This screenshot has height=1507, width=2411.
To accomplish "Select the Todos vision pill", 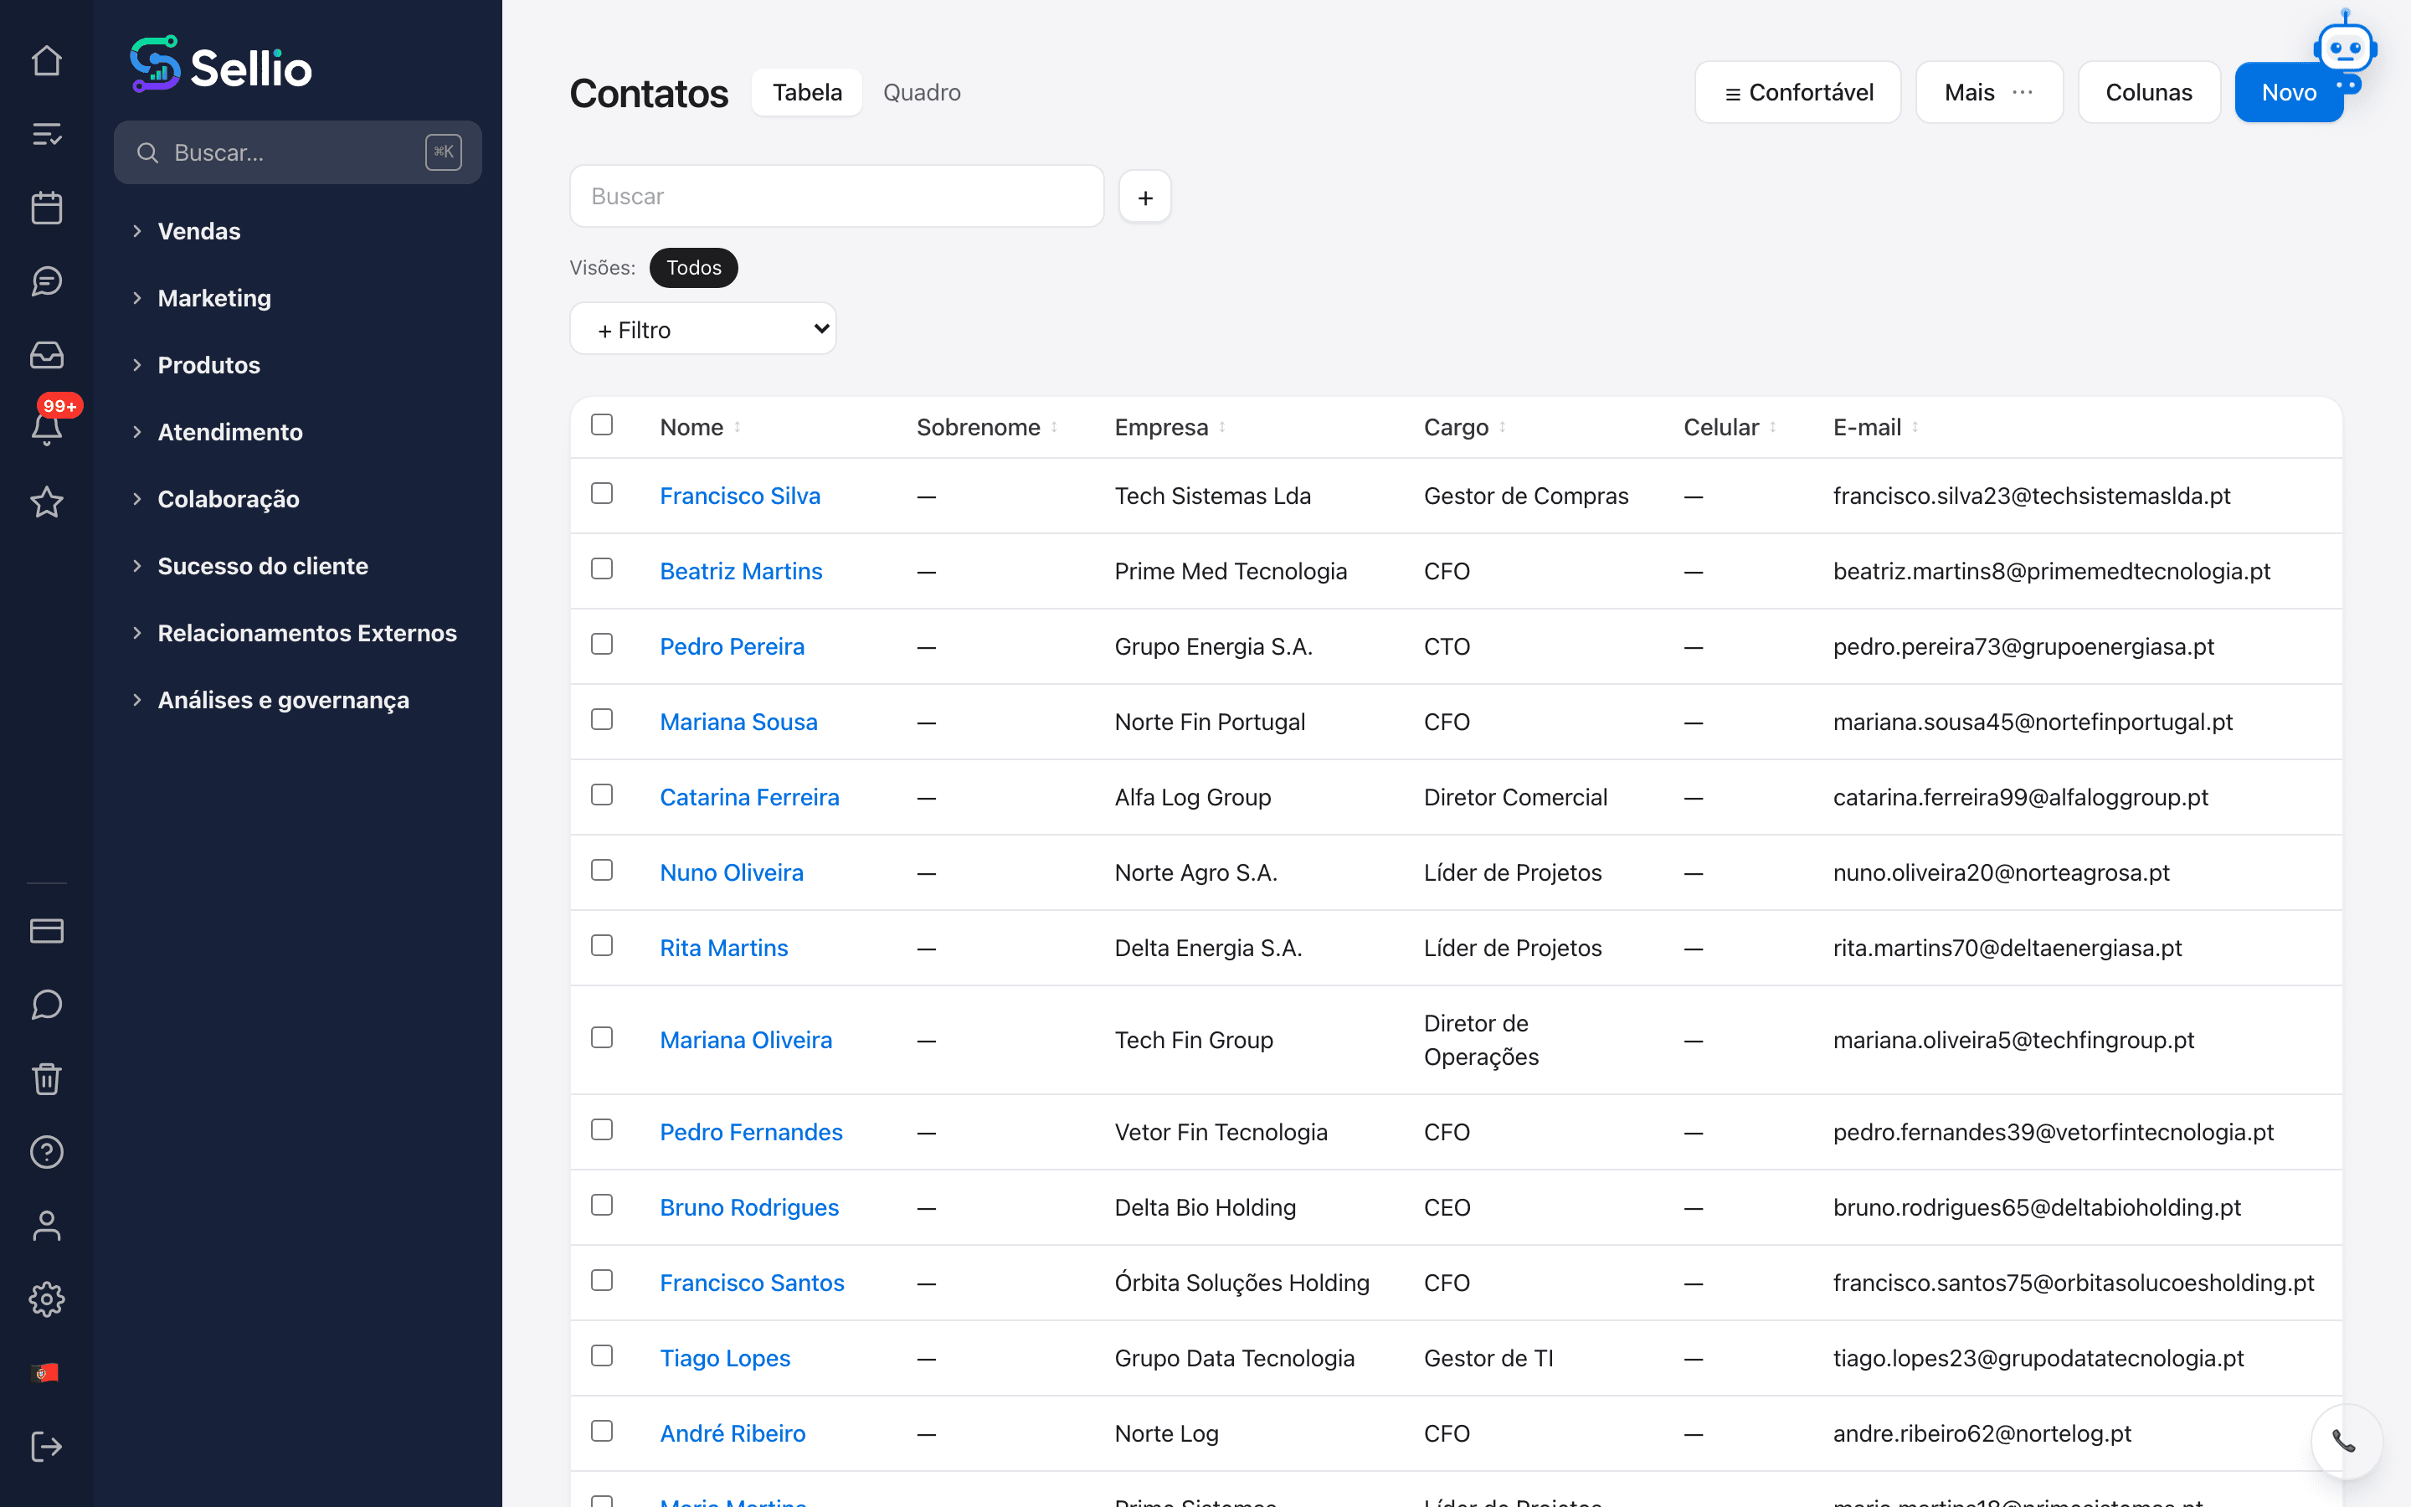I will (693, 268).
